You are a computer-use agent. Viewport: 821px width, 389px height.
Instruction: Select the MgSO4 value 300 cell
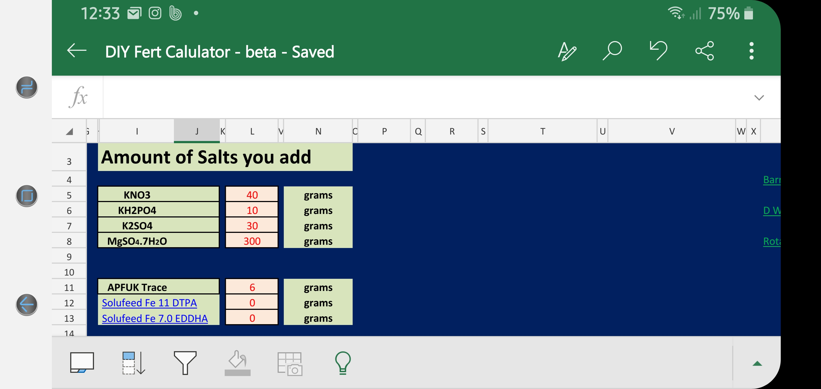(252, 241)
